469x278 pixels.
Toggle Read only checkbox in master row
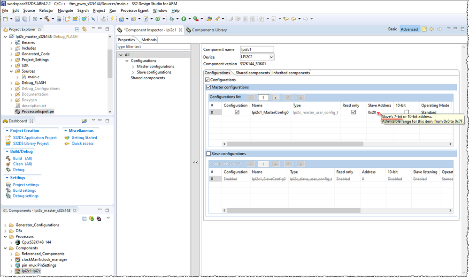[354, 112]
